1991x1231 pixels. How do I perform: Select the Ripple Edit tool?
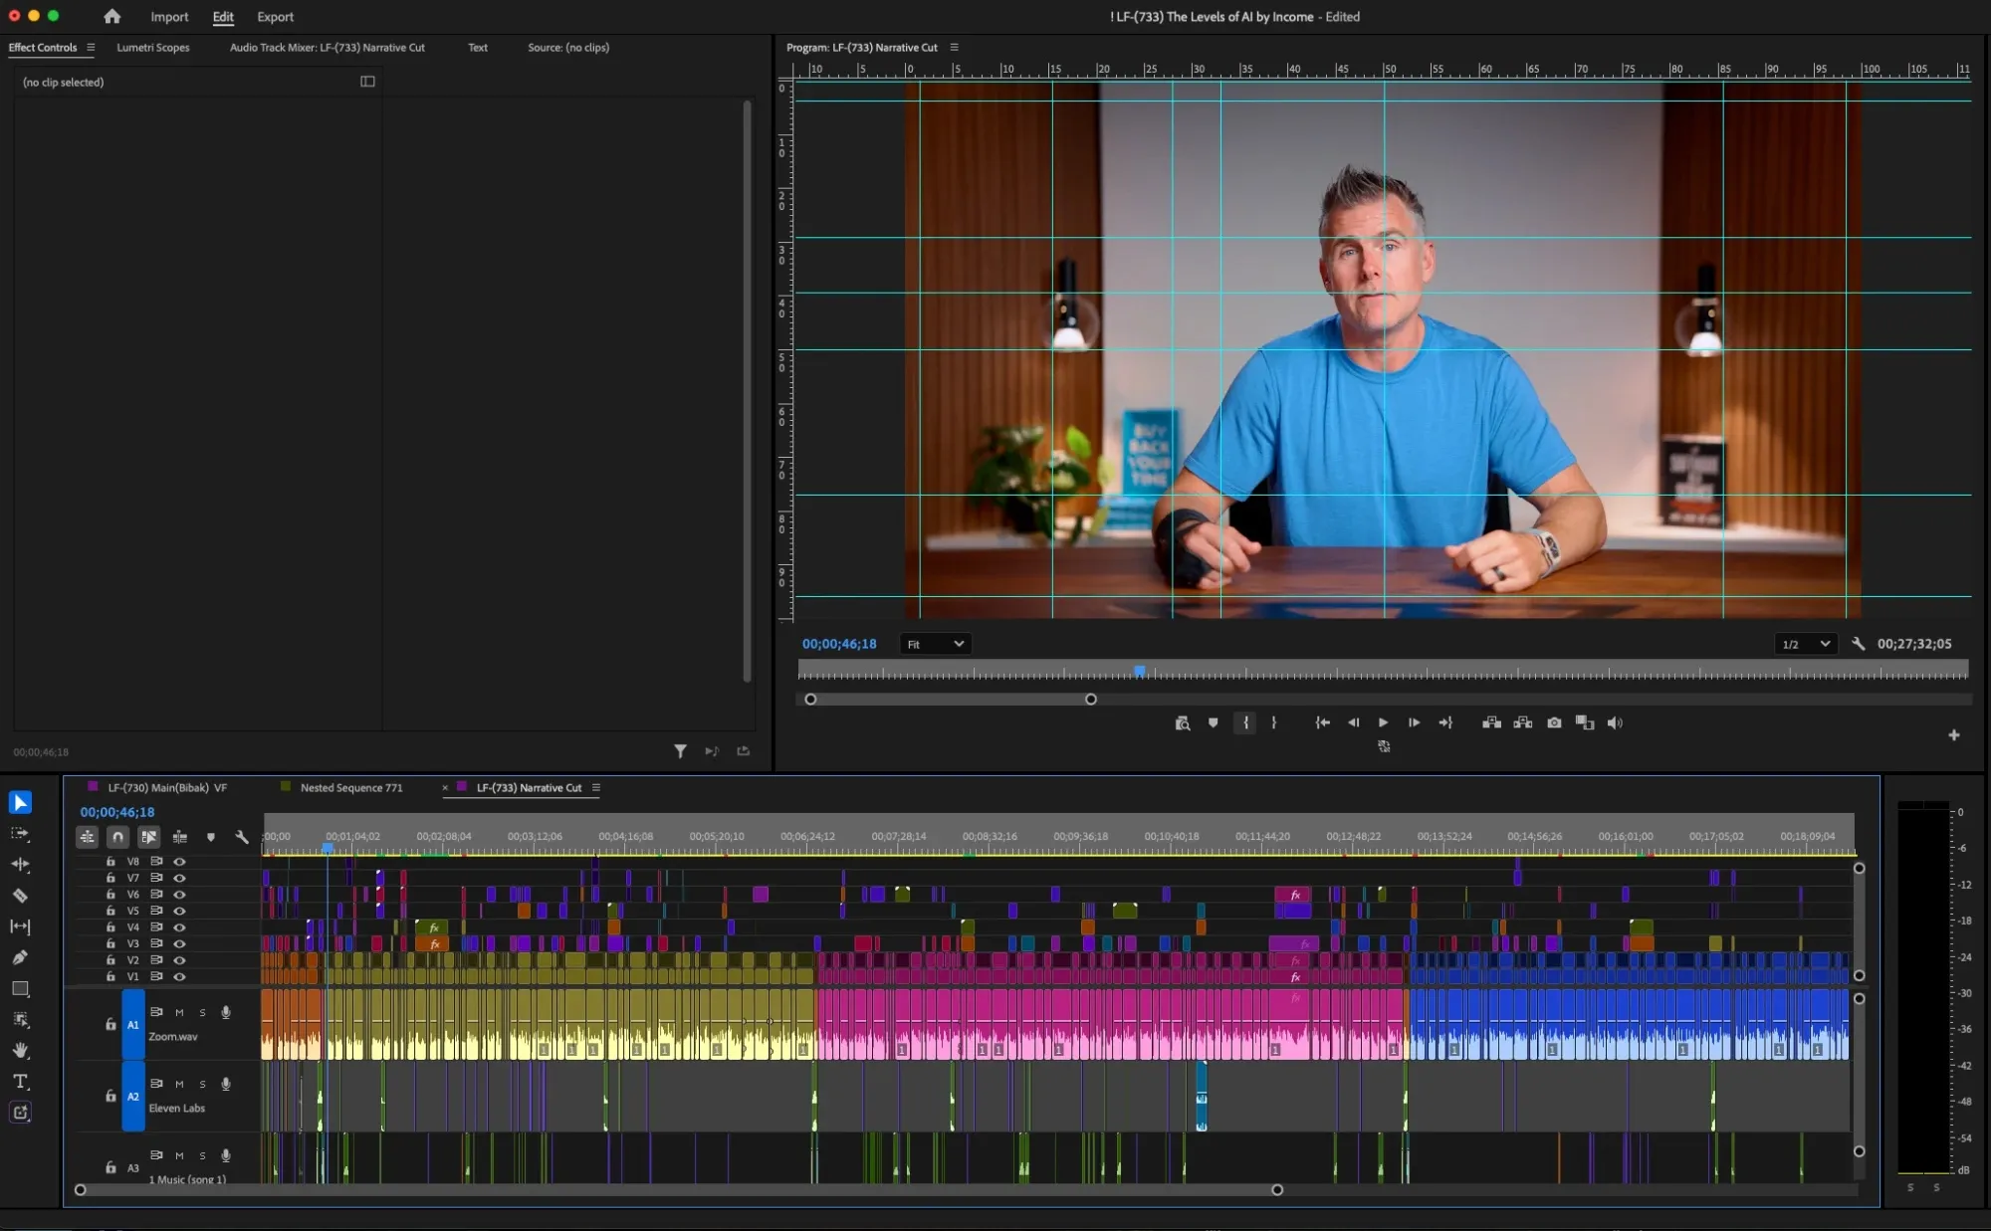20,865
